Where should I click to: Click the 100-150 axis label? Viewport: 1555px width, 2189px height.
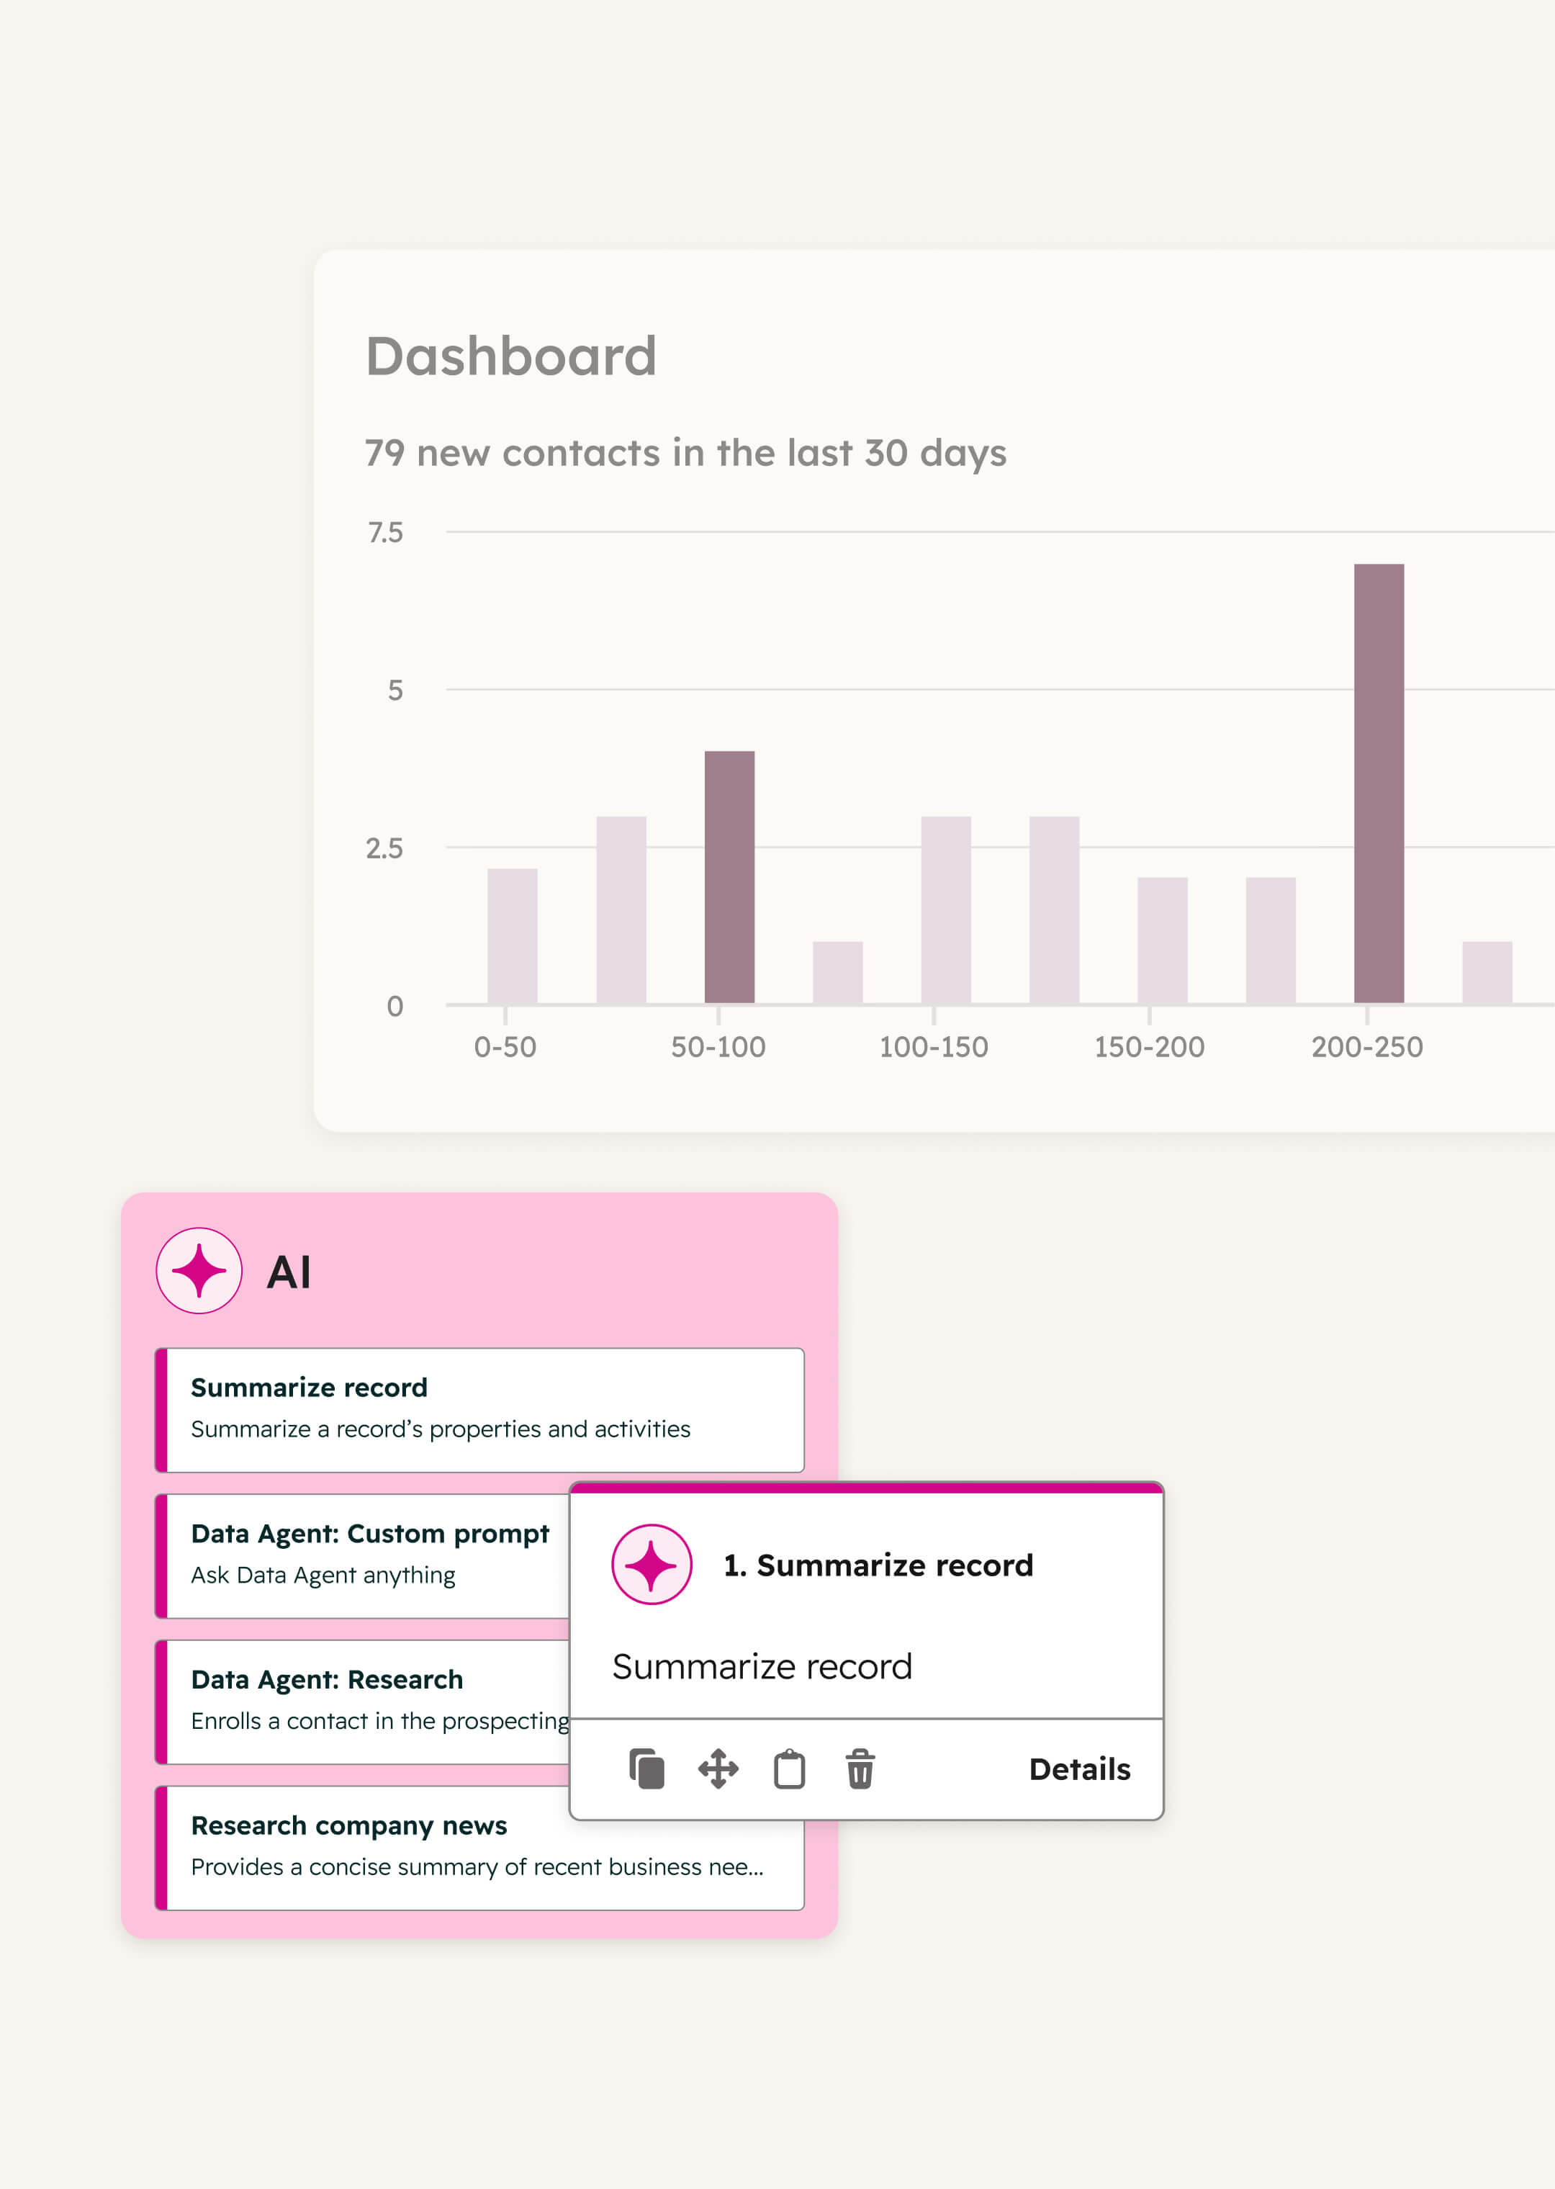coord(934,1047)
